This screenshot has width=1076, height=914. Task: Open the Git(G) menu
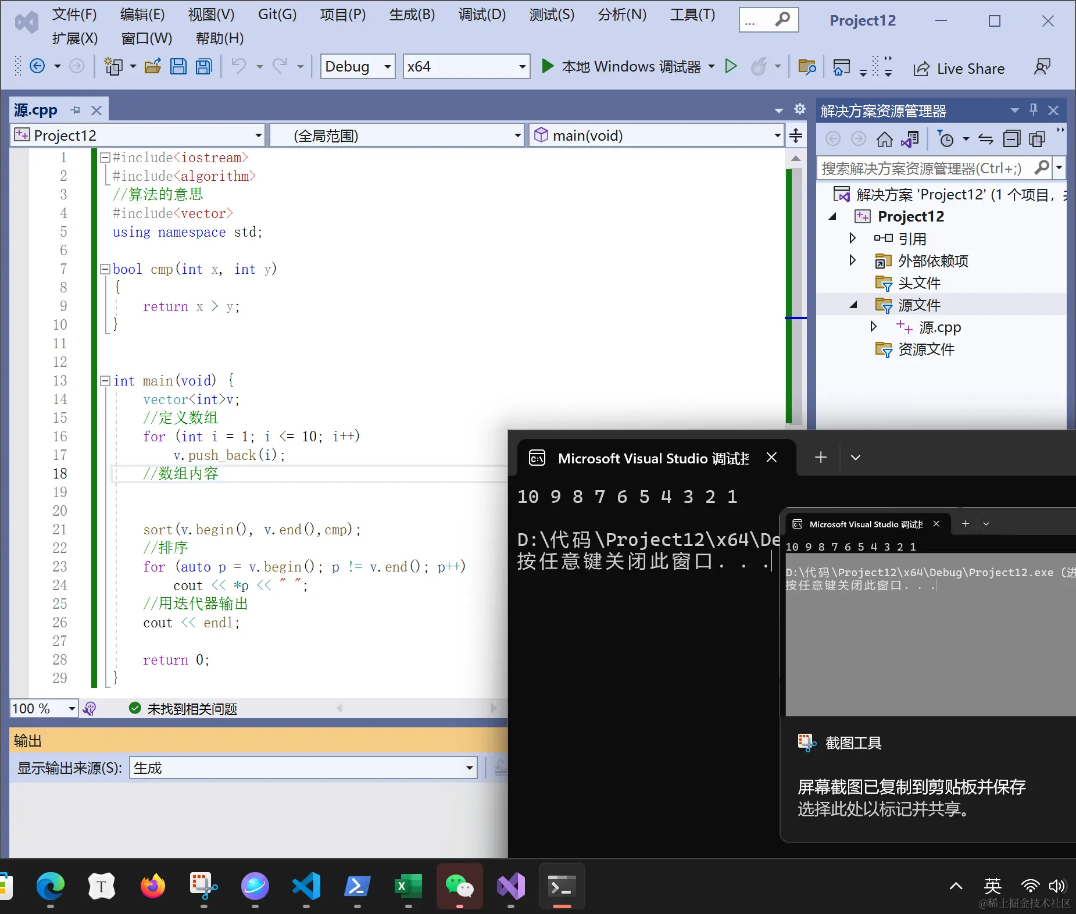277,15
